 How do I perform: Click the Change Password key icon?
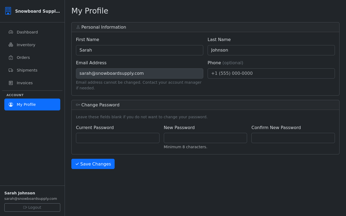[78, 105]
